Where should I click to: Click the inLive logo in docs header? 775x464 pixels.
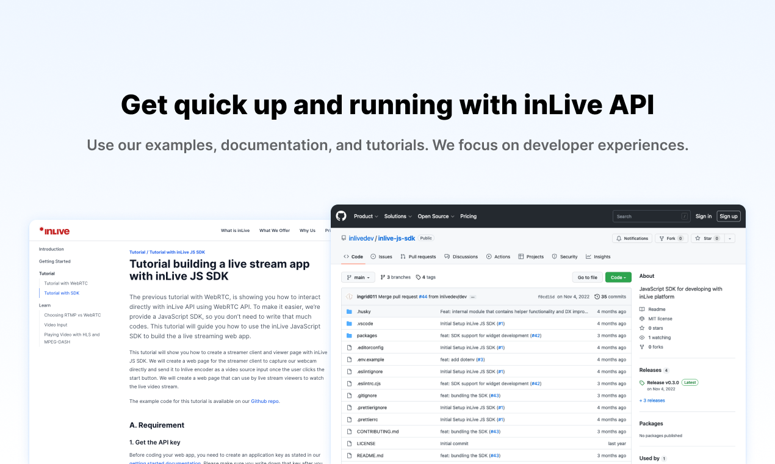point(54,231)
